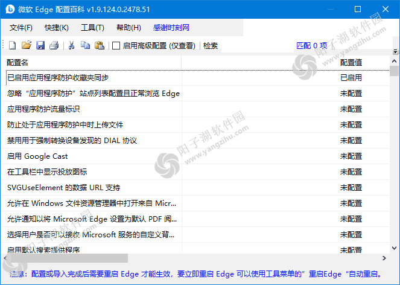This screenshot has width=400, height=285.
Task: Open the 文件(F) menu
Action: 21,28
